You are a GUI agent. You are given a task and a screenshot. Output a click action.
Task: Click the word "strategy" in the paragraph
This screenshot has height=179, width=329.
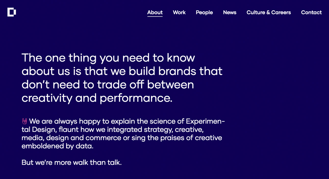pyautogui.click(x=158, y=130)
